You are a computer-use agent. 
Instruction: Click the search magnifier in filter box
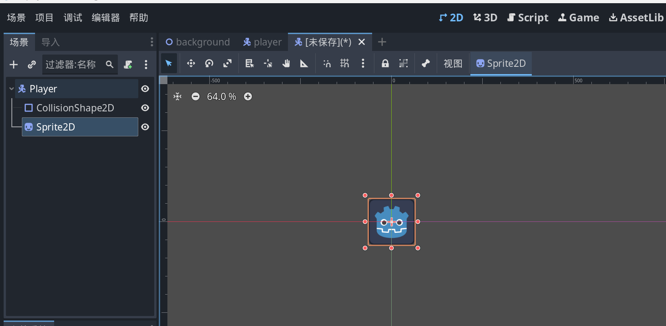click(x=110, y=65)
